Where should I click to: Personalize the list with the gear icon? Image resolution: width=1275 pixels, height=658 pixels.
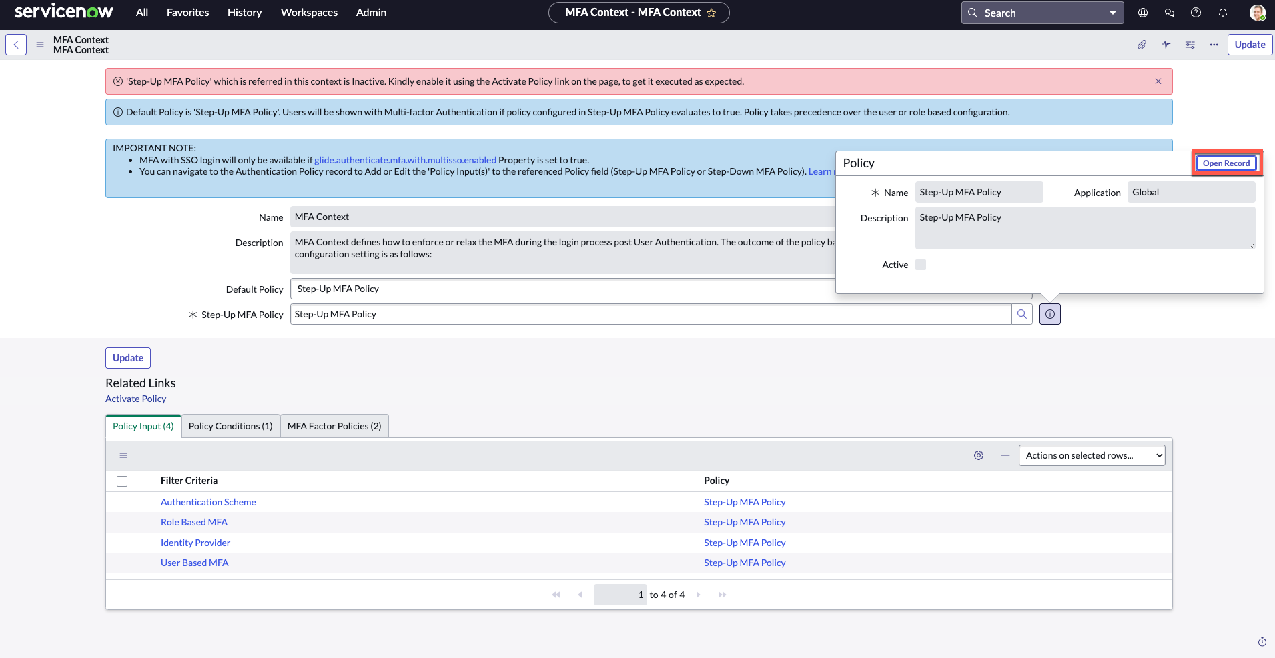tap(979, 455)
